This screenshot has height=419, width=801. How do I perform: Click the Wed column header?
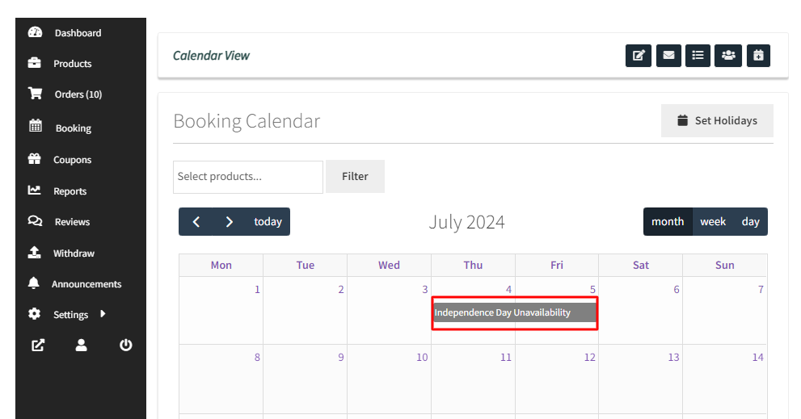[x=389, y=266]
